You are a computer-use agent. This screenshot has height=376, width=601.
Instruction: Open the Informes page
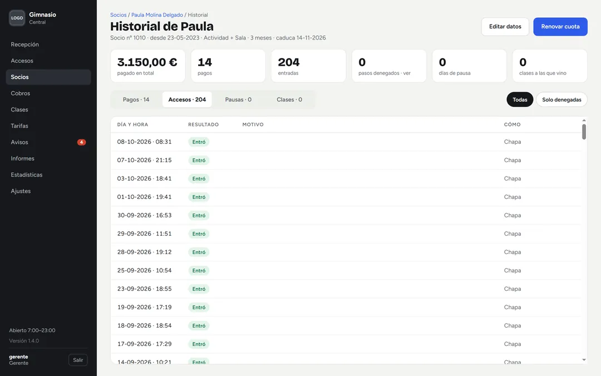tap(48, 158)
